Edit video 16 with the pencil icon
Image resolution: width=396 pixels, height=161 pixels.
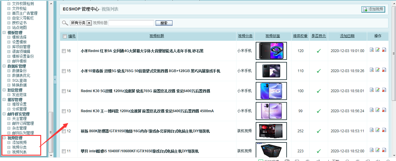point(378,50)
